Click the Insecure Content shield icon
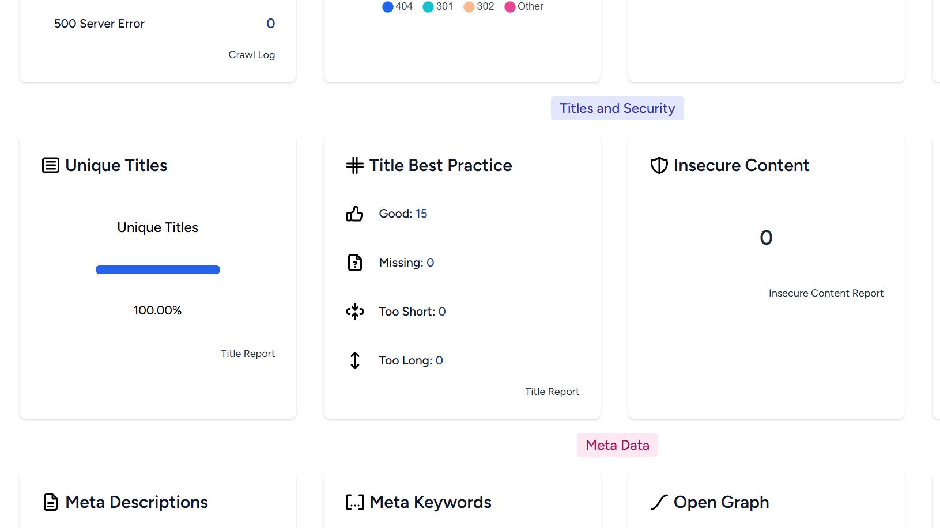Viewport: 940px width, 528px height. point(659,166)
